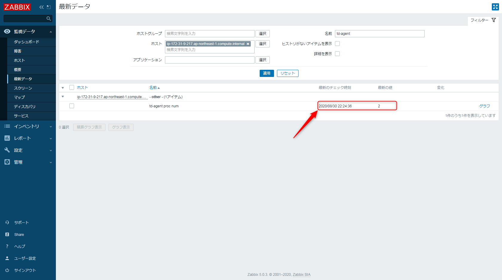
Task: Click the chart icon for レポート
Action: pos(7,138)
